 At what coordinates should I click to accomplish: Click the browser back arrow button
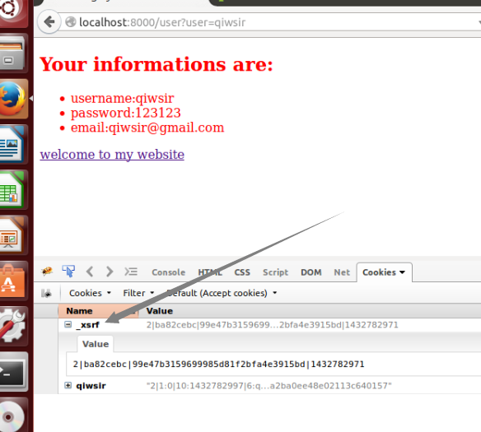coord(49,21)
